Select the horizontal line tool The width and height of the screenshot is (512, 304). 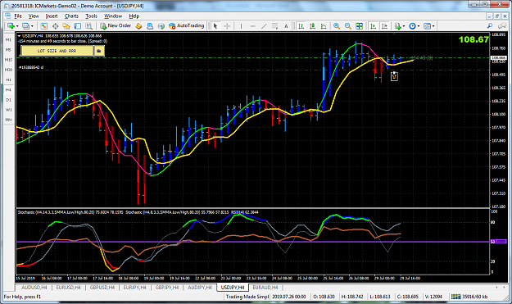coord(252,25)
